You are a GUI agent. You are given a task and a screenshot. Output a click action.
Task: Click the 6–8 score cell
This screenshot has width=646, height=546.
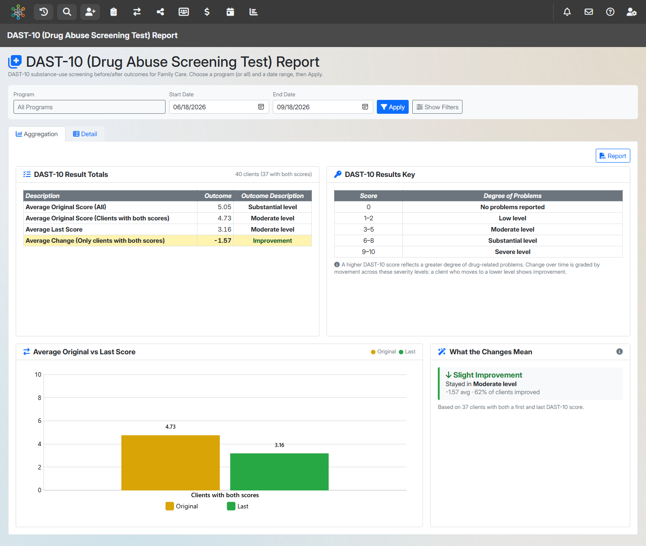(x=368, y=241)
